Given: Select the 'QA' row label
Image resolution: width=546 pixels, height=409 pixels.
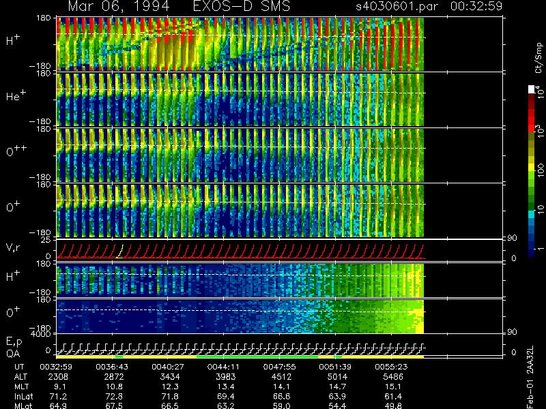Looking at the screenshot, I should pyautogui.click(x=13, y=353).
